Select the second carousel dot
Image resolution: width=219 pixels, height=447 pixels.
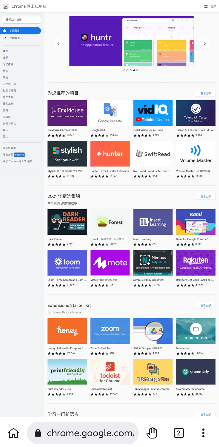pos(128,70)
